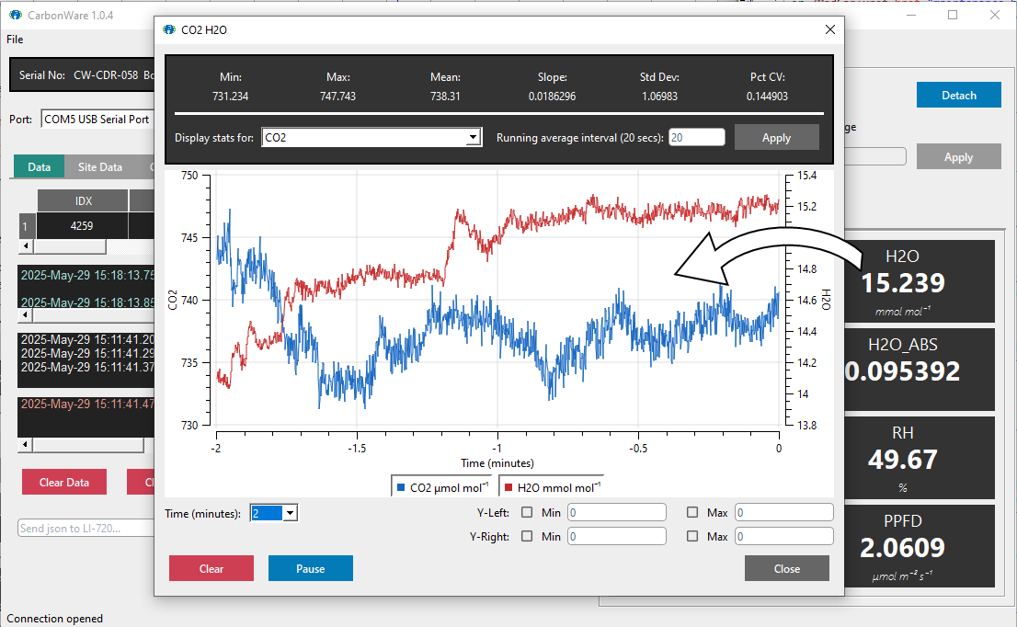Focus the Send json to LI-720 field

coord(86,529)
